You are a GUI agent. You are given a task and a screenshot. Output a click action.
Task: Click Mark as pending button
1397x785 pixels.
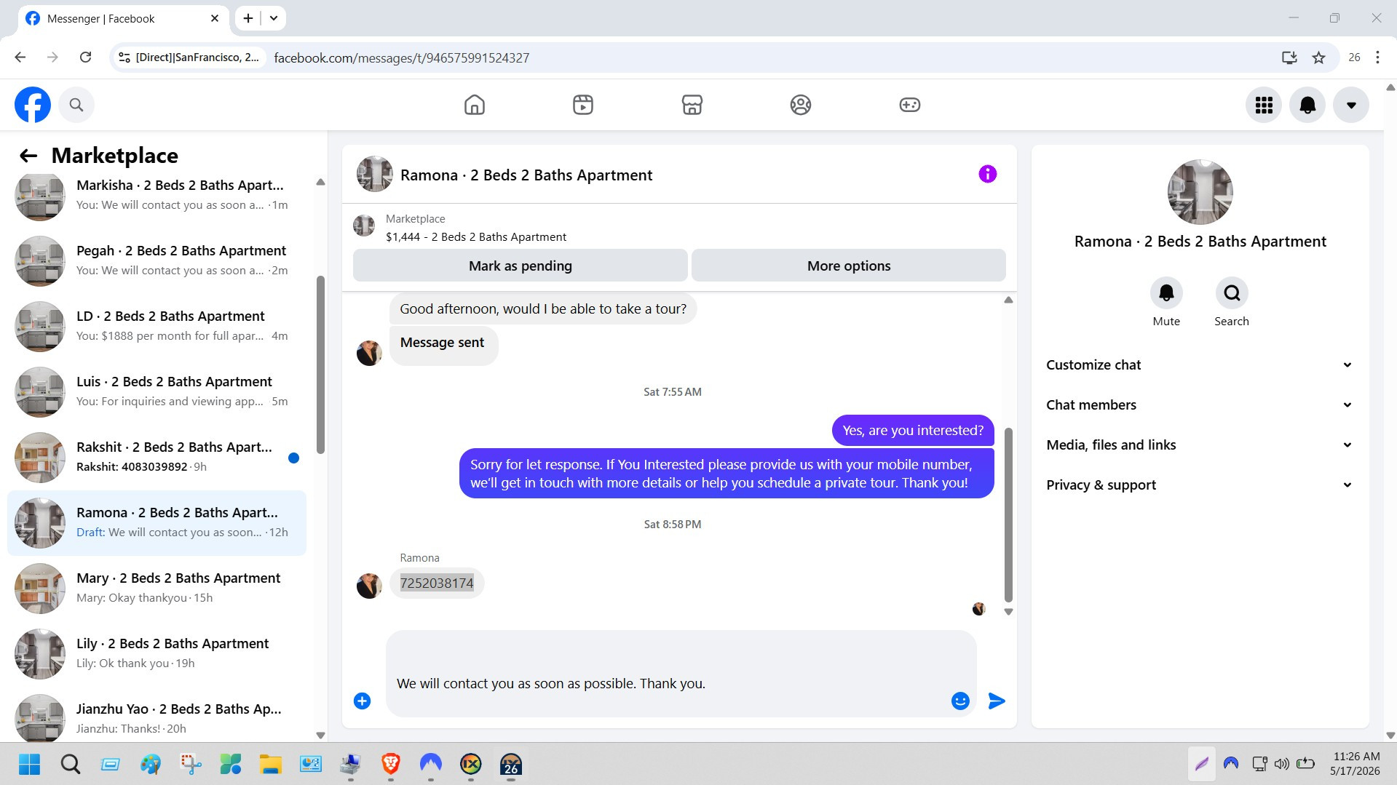click(521, 266)
